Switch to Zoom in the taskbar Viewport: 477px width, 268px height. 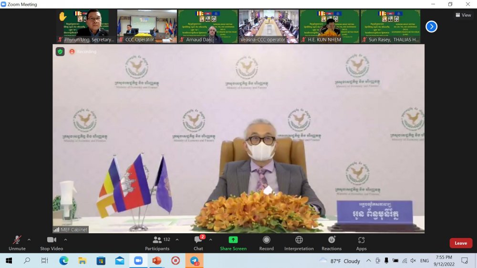[138, 260]
